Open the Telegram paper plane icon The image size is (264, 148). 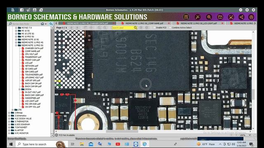point(28,10)
